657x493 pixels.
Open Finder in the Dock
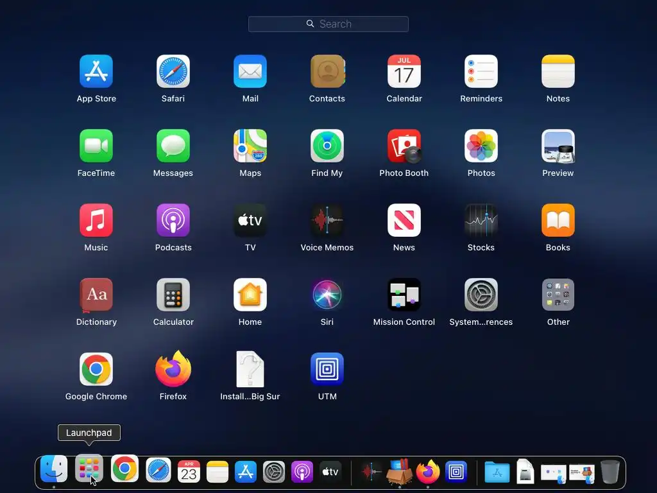click(54, 469)
